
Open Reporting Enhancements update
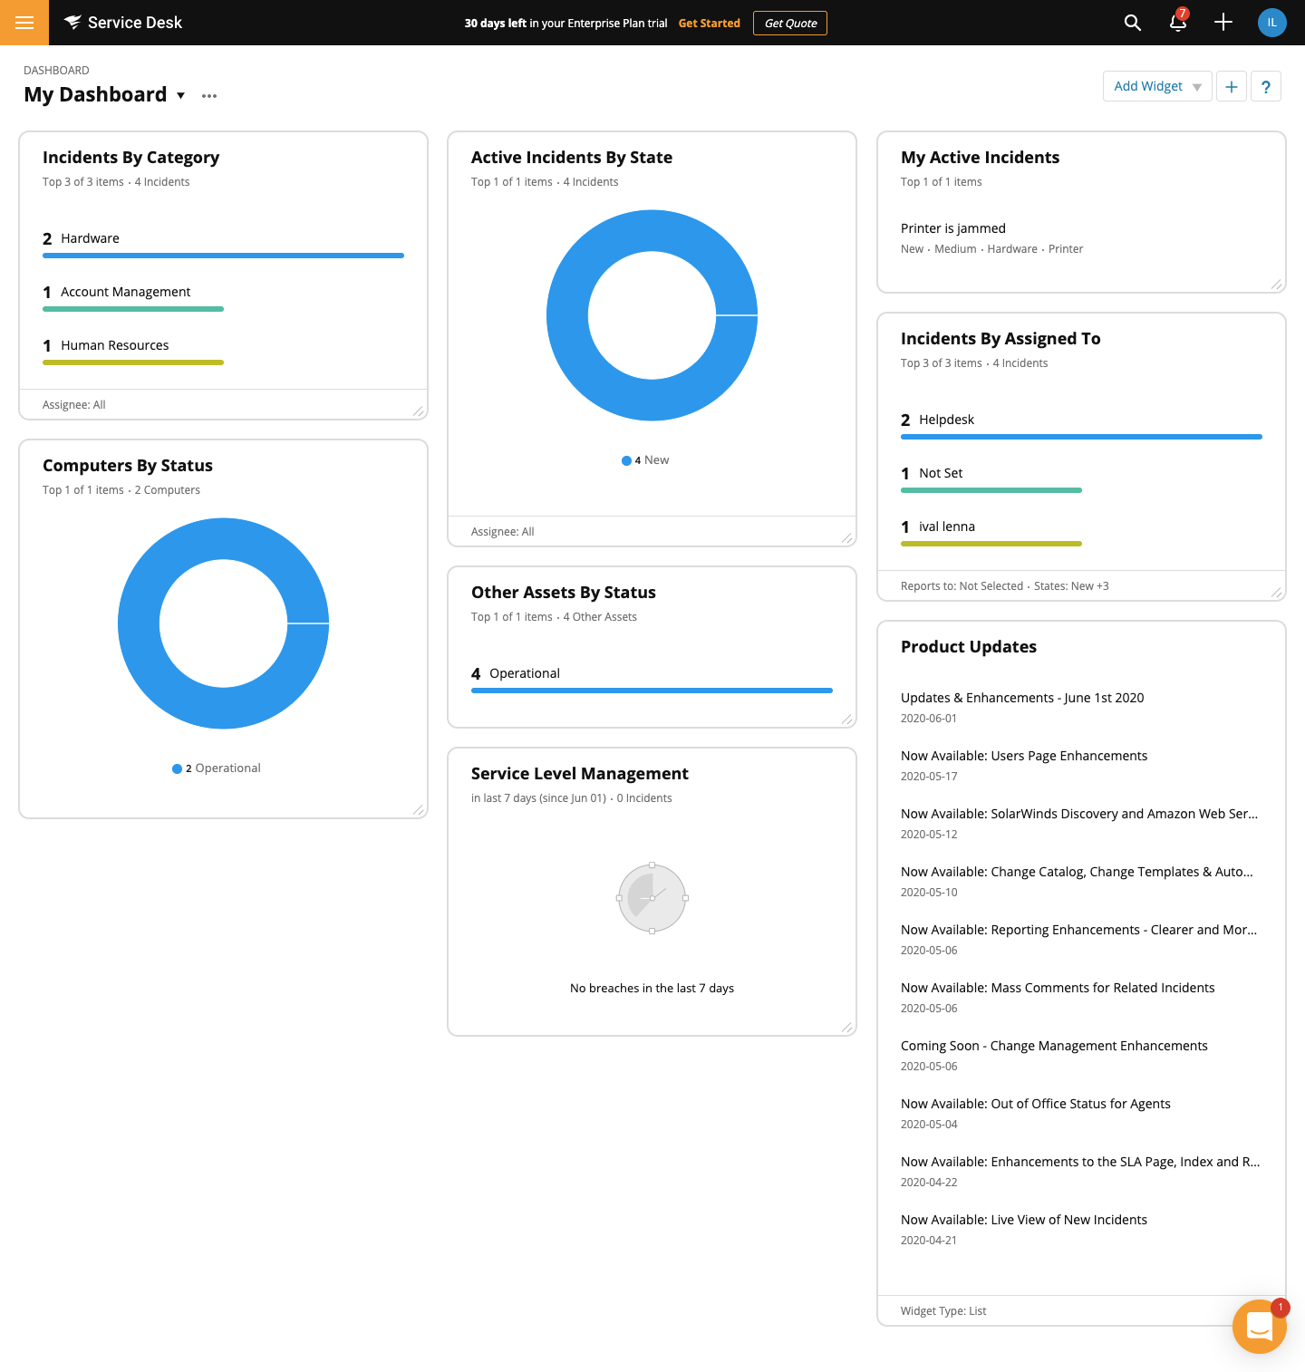tap(1078, 930)
